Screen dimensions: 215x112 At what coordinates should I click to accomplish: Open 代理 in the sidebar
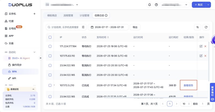11,21
